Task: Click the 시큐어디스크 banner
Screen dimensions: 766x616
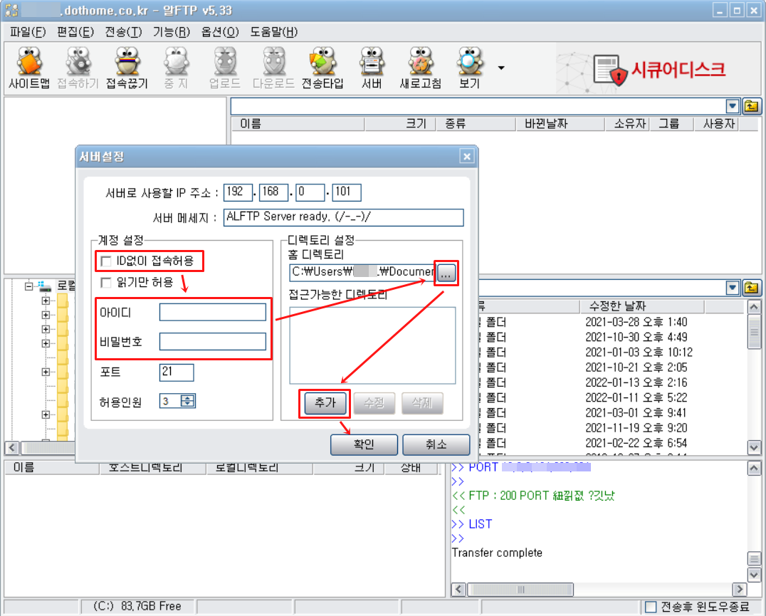Action: 658,69
